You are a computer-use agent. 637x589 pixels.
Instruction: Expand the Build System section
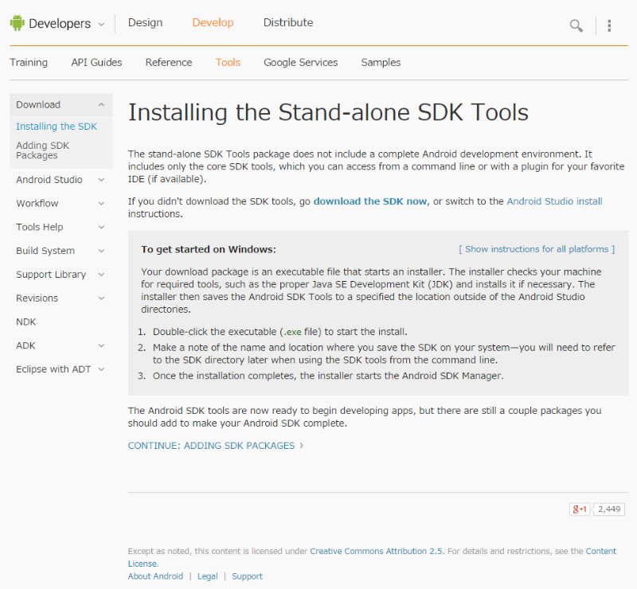click(101, 251)
